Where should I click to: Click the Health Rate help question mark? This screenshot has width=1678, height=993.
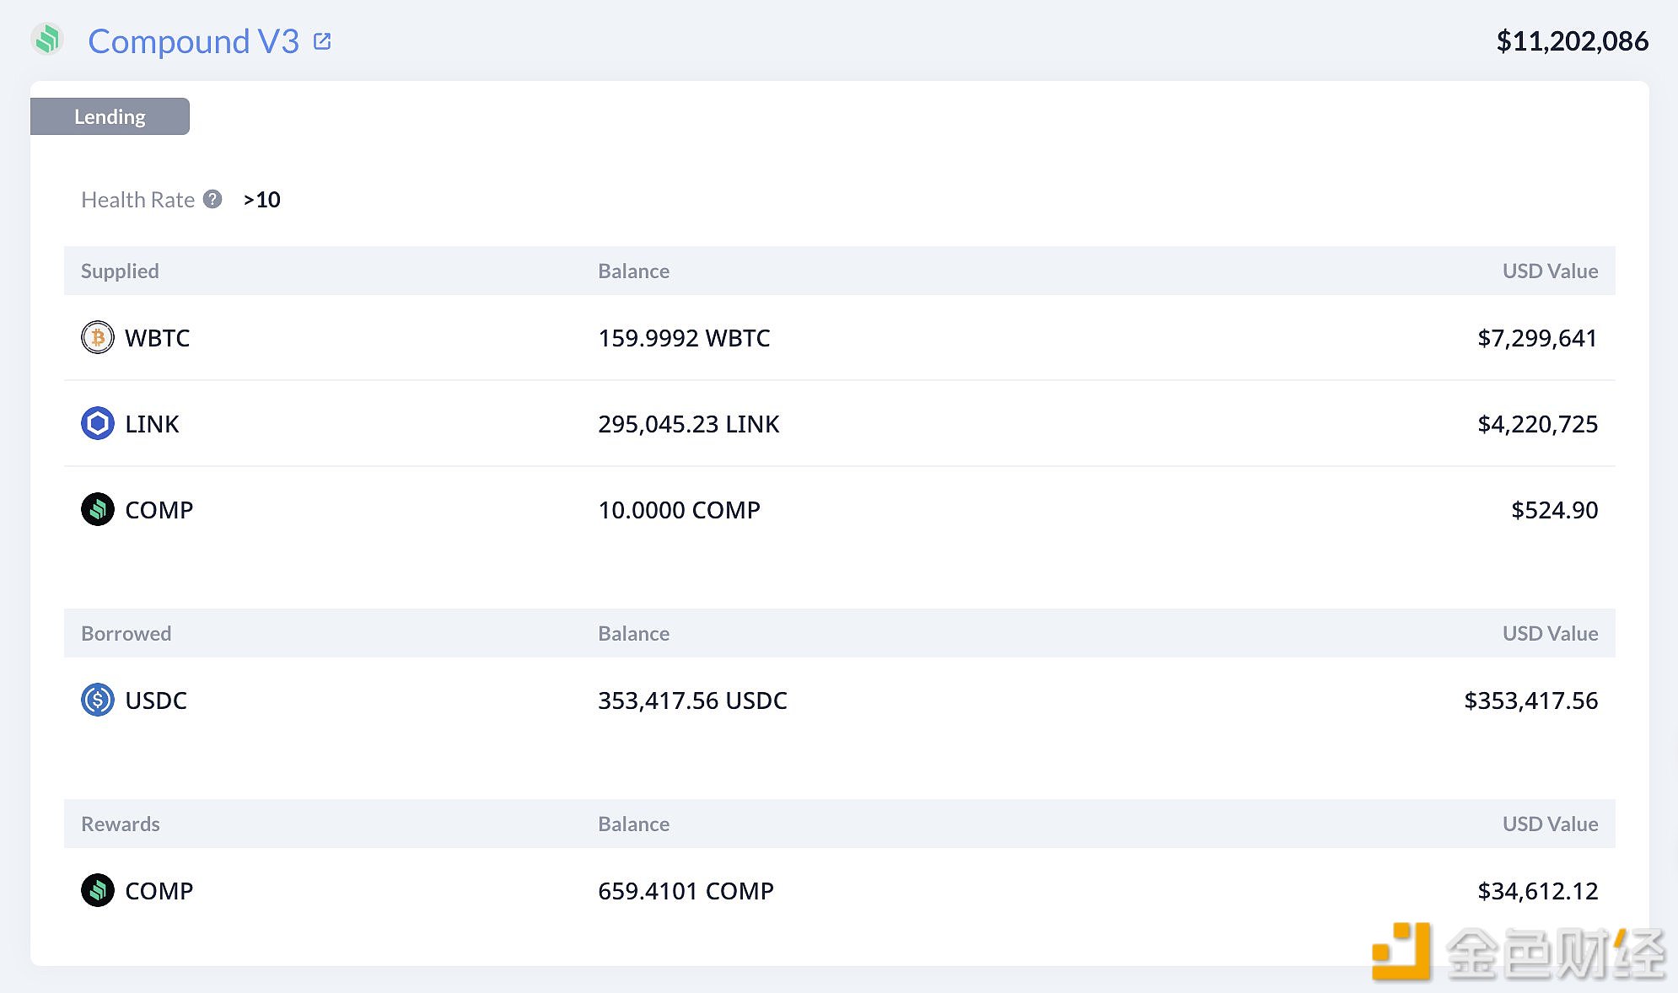coord(212,199)
